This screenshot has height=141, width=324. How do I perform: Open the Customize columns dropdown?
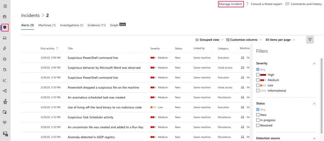pyautogui.click(x=244, y=40)
